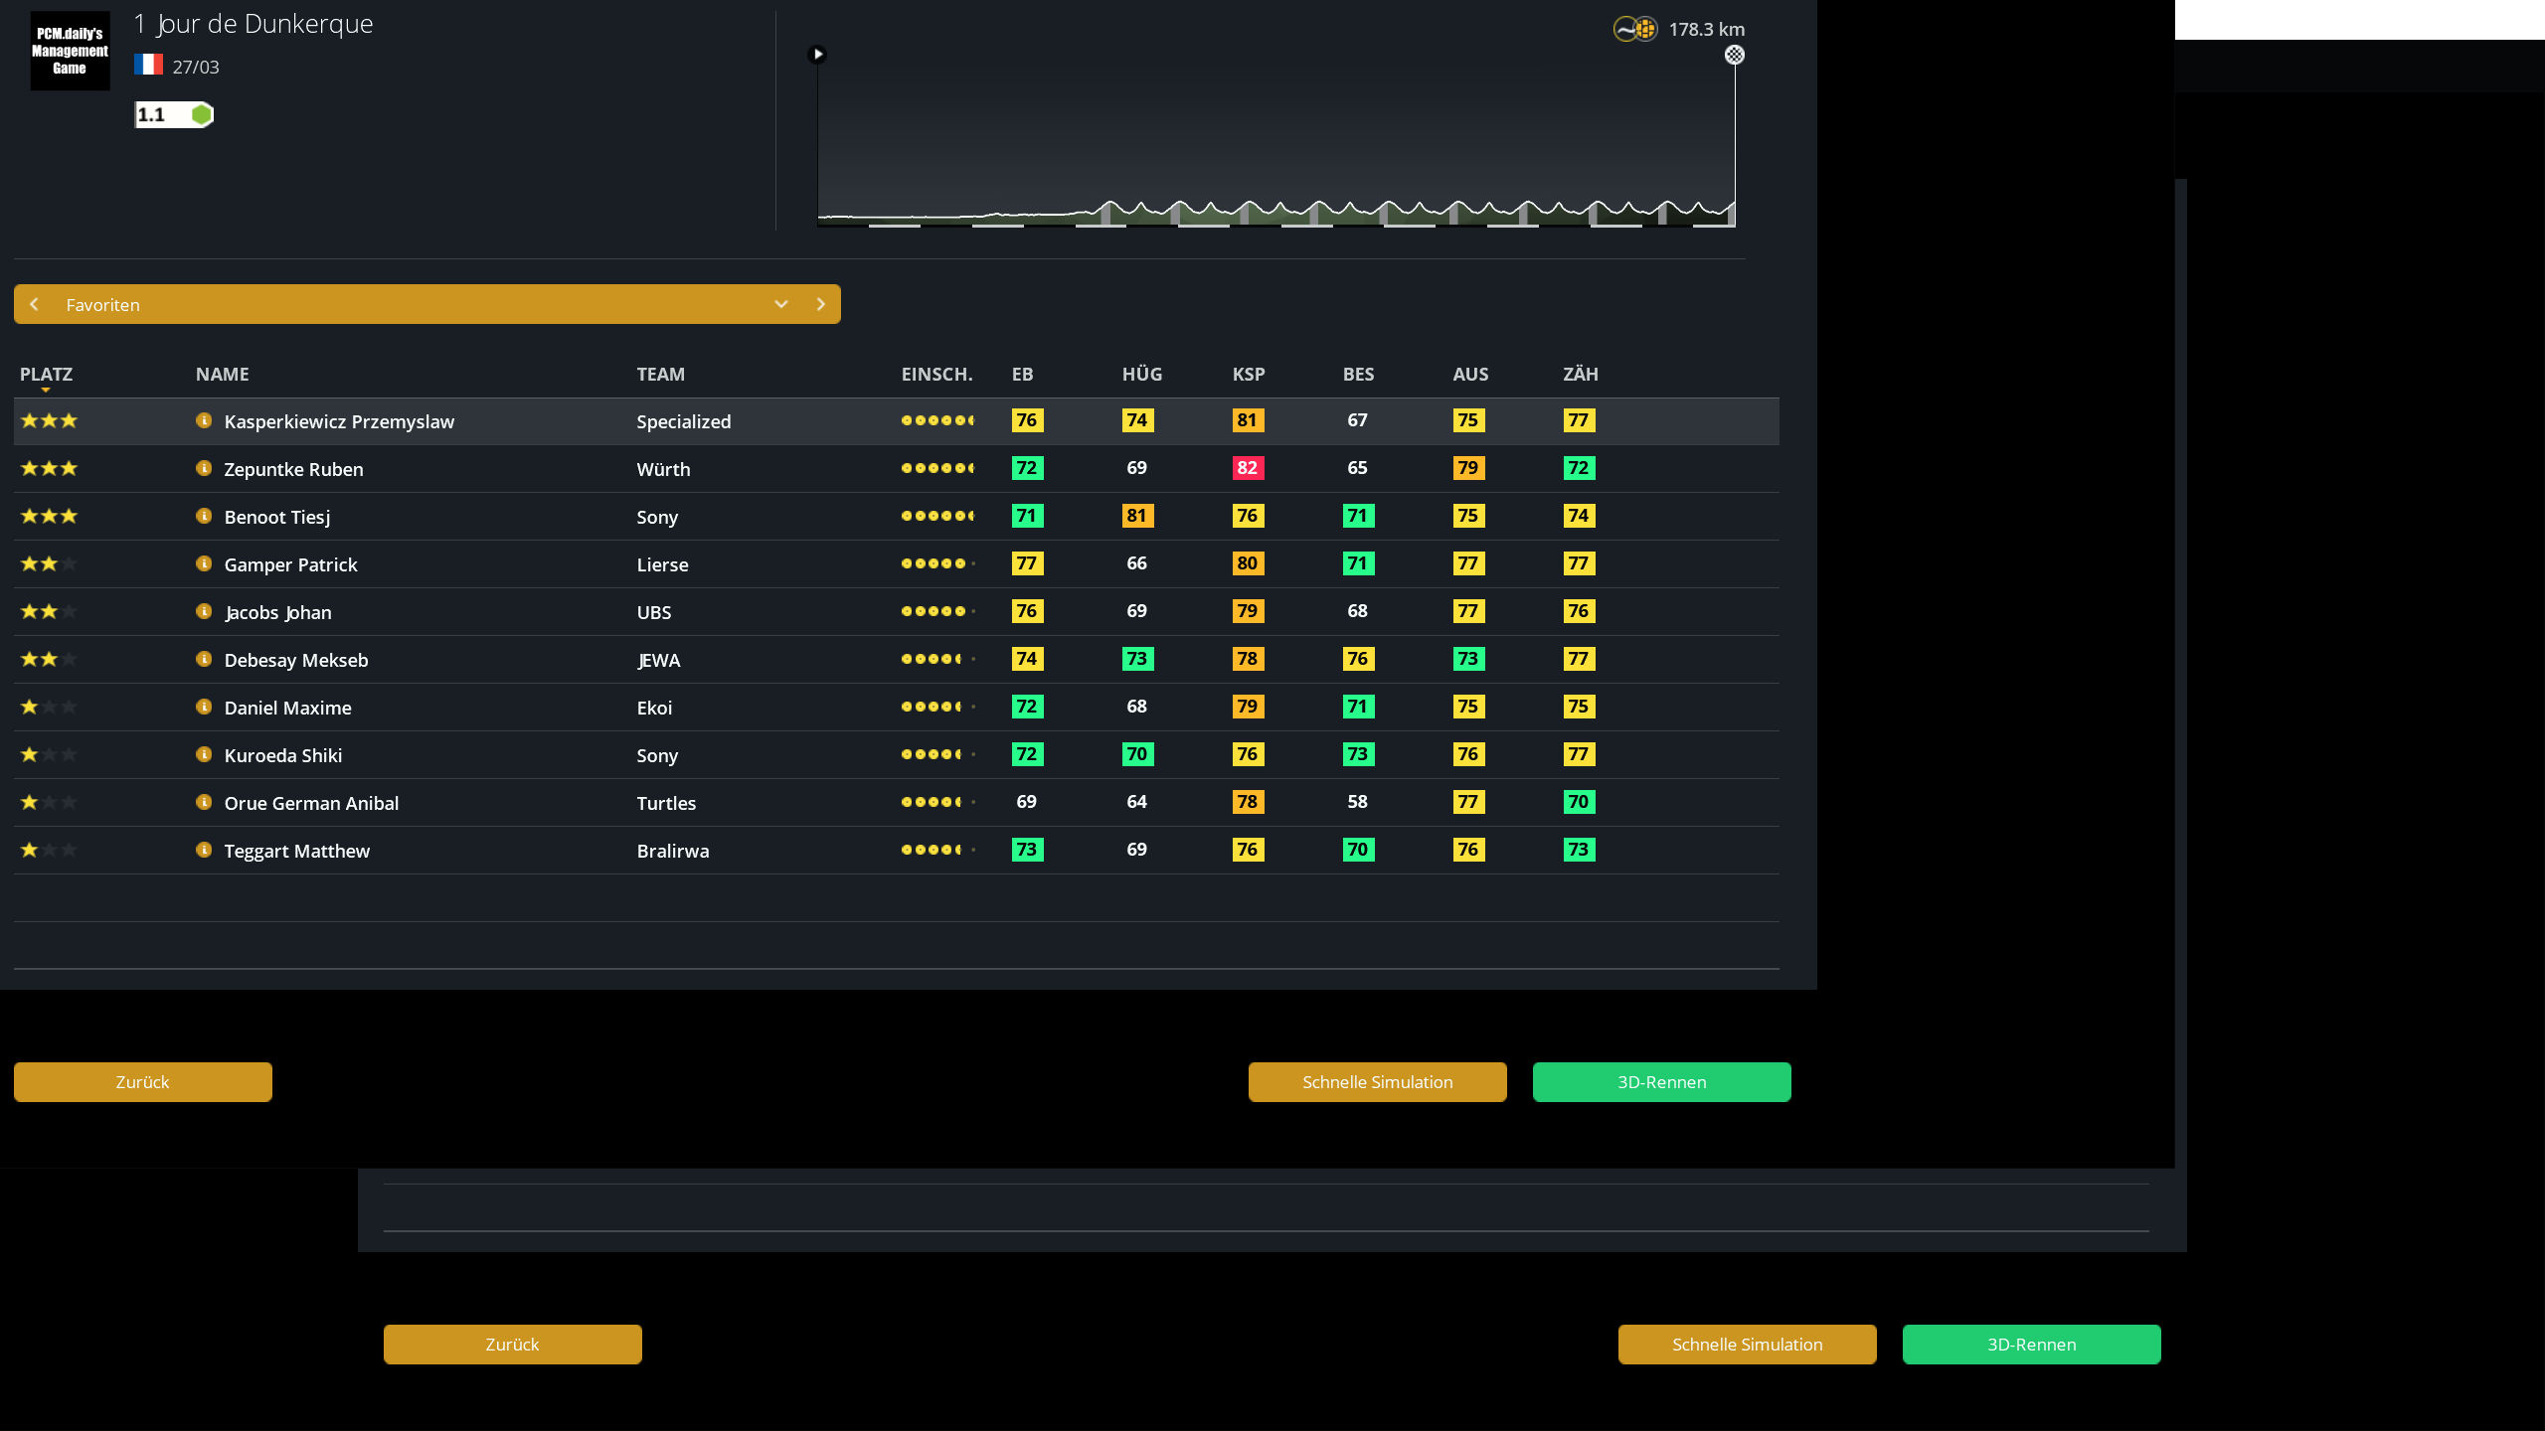Screen dimensions: 2545x1431
Task: Sort by HÜG column header
Action: pos(1142,375)
